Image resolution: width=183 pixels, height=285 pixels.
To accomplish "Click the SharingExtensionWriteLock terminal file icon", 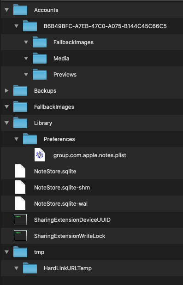I will [20, 236].
